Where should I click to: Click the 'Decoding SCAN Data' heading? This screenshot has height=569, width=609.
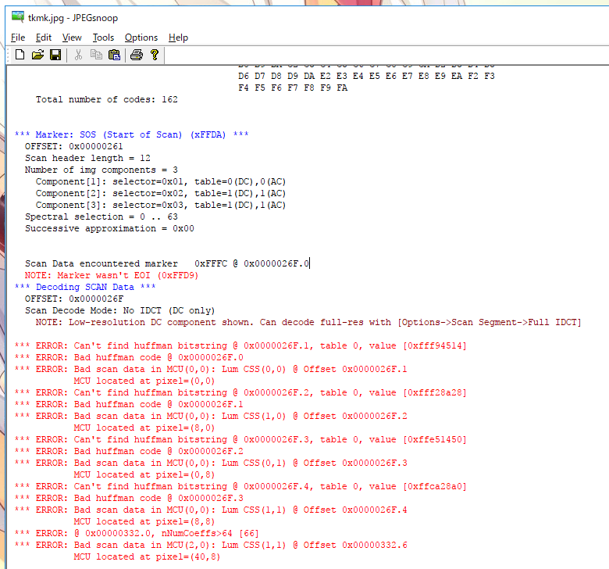[x=85, y=287]
